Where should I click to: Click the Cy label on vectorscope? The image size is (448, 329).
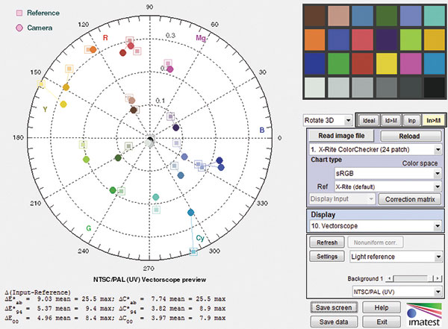click(200, 238)
